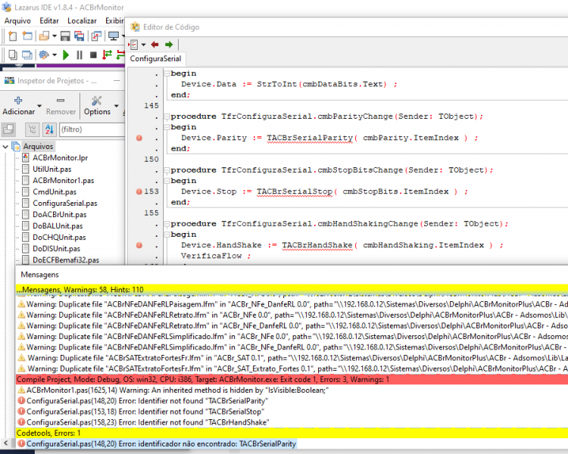Image resolution: width=568 pixels, height=454 pixels.
Task: Open the dropdown arrow next to Open icon
Action: (55, 36)
